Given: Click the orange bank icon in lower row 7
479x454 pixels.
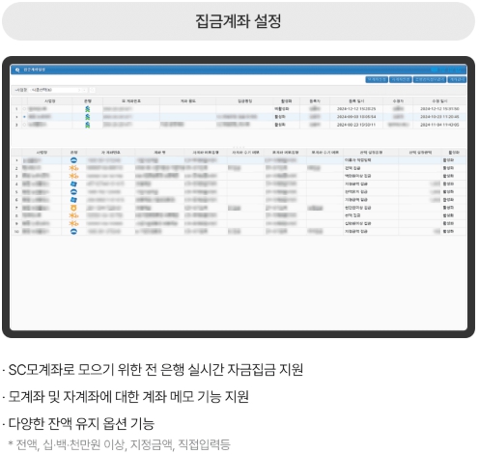Looking at the screenshot, I should pyautogui.click(x=73, y=208).
